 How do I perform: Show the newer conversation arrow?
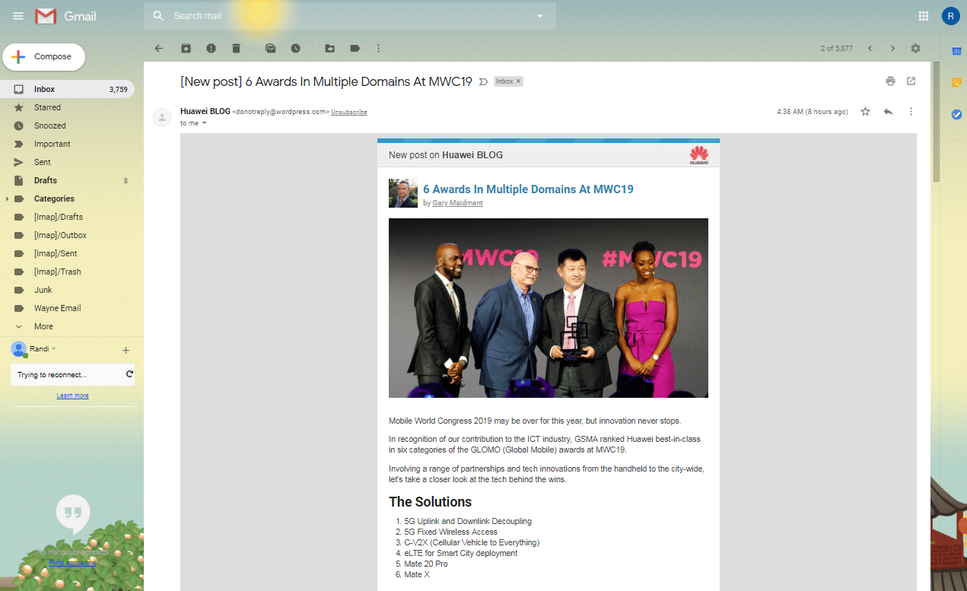pyautogui.click(x=870, y=48)
